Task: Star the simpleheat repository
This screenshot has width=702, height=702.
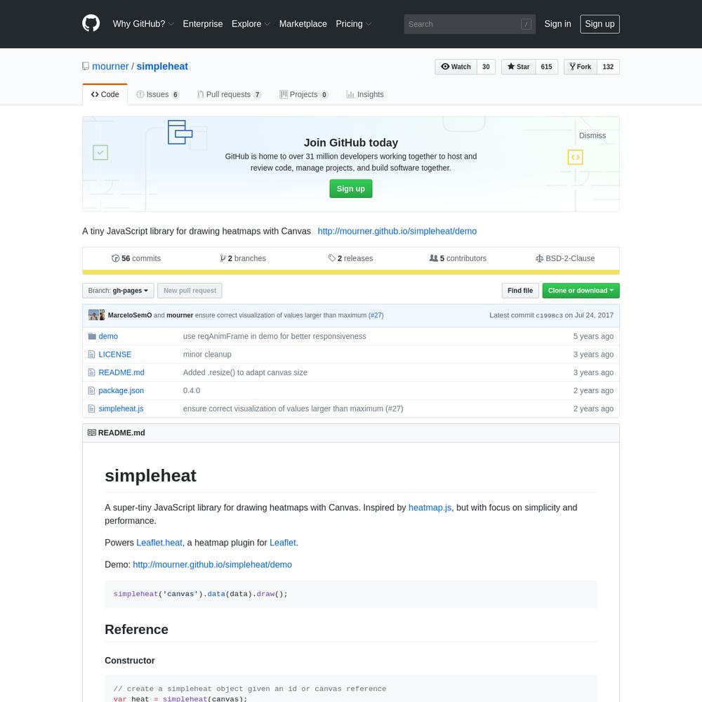Action: tap(519, 67)
